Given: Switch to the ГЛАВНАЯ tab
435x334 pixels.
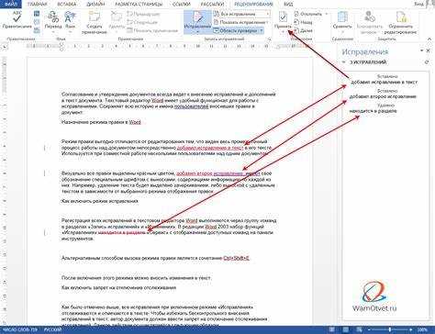Looking at the screenshot, I should pyautogui.click(x=38, y=5).
